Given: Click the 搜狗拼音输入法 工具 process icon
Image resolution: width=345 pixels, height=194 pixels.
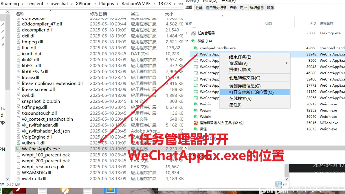Looking at the screenshot, I should pyautogui.click(x=196, y=123).
